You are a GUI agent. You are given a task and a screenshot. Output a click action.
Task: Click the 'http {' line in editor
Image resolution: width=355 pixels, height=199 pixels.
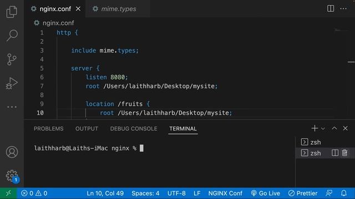coord(67,33)
